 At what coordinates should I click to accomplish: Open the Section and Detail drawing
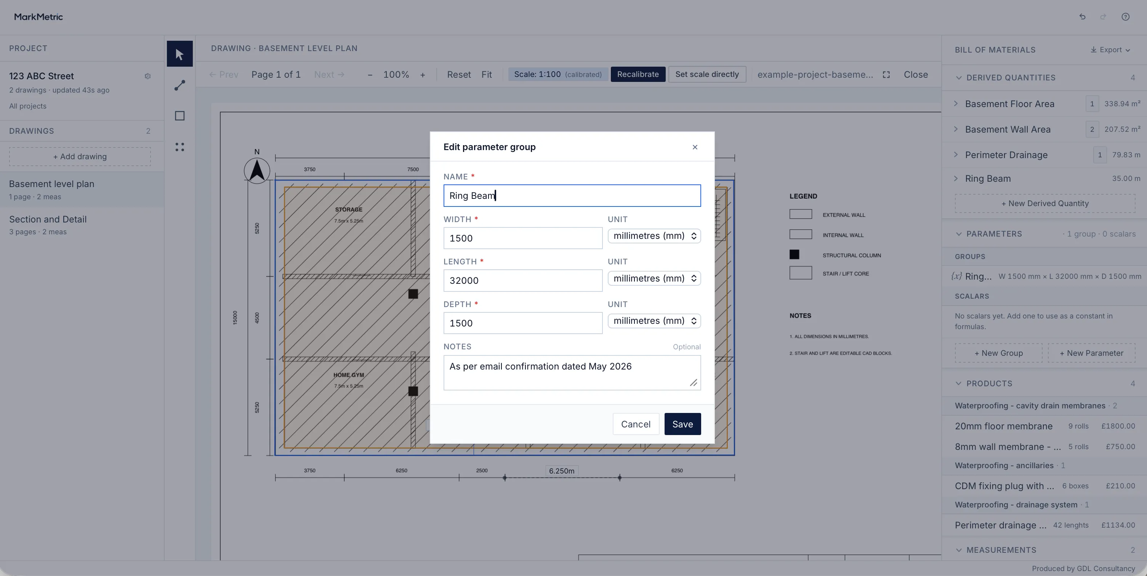[82, 225]
